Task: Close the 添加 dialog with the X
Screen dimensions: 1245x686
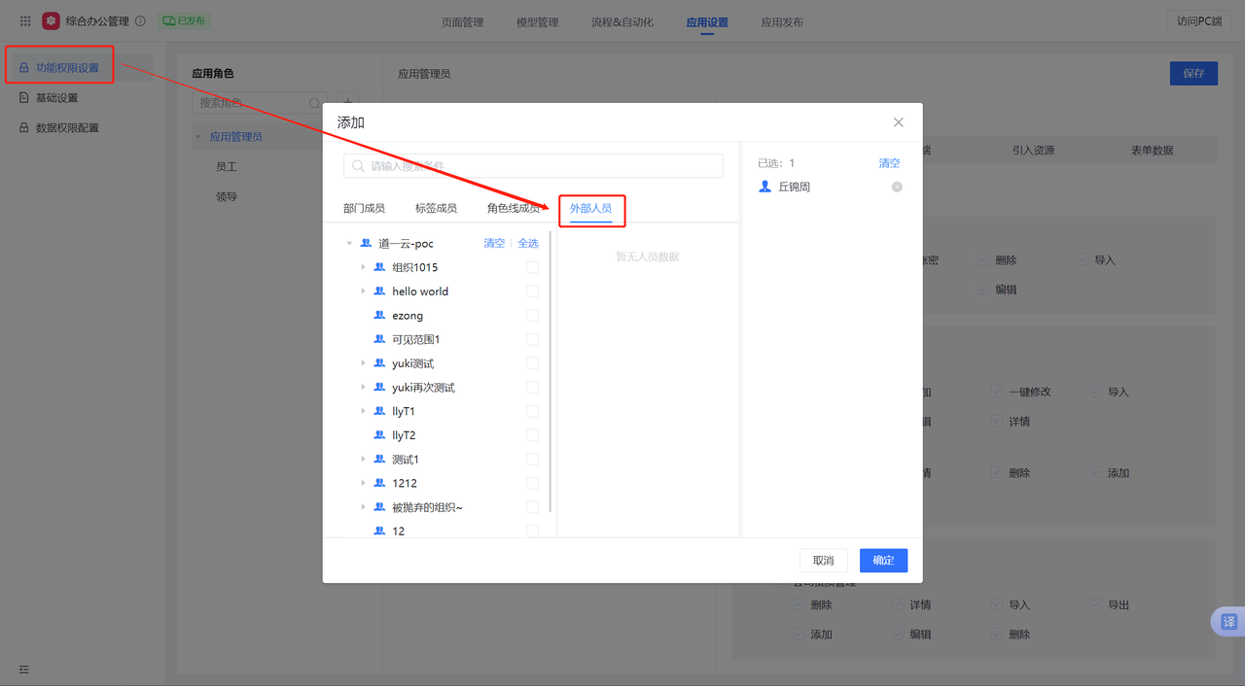Action: 898,122
